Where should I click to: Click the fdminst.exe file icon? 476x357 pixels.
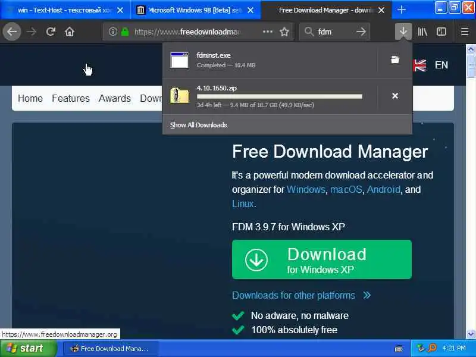point(180,60)
